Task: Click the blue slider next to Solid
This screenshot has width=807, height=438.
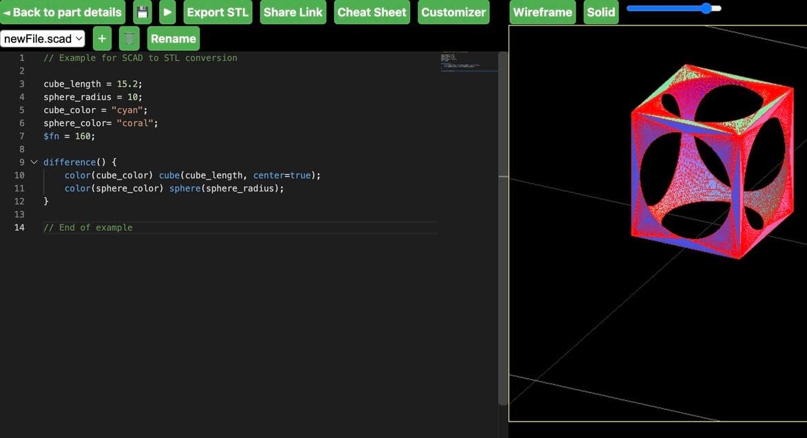Action: tap(674, 8)
